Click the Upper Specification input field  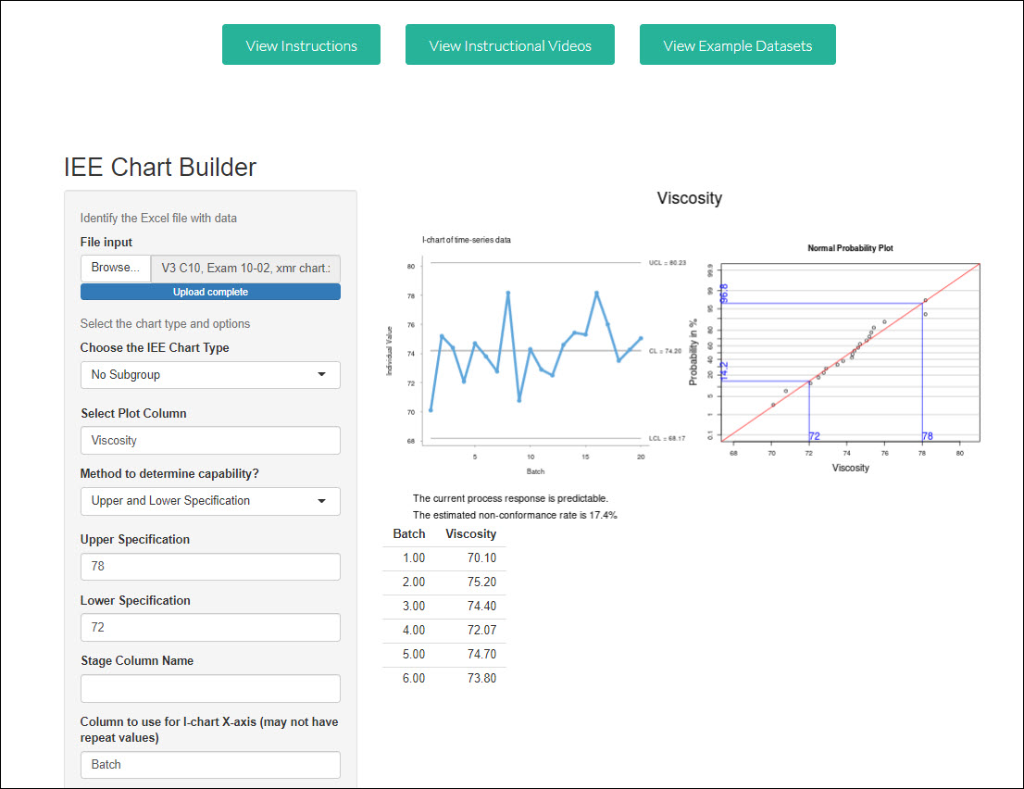click(x=209, y=567)
